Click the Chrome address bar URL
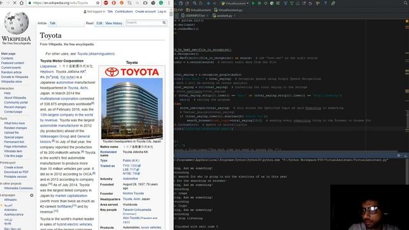This screenshot has height=230, width=409. pos(61,3)
